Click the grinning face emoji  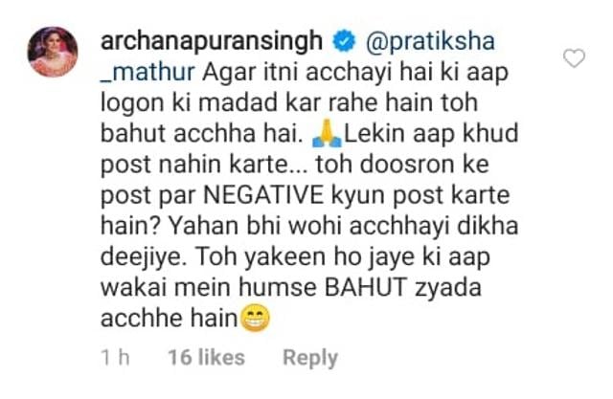(255, 318)
